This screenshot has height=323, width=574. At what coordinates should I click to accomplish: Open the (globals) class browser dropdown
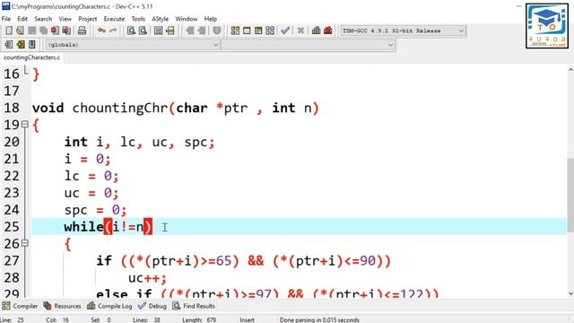[133, 45]
